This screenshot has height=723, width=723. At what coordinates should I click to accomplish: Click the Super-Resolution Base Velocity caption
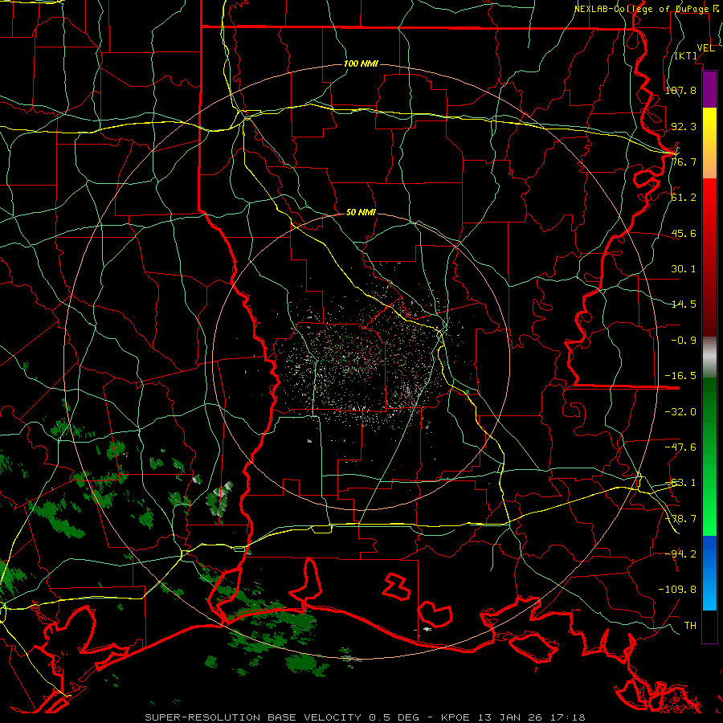pos(365,717)
